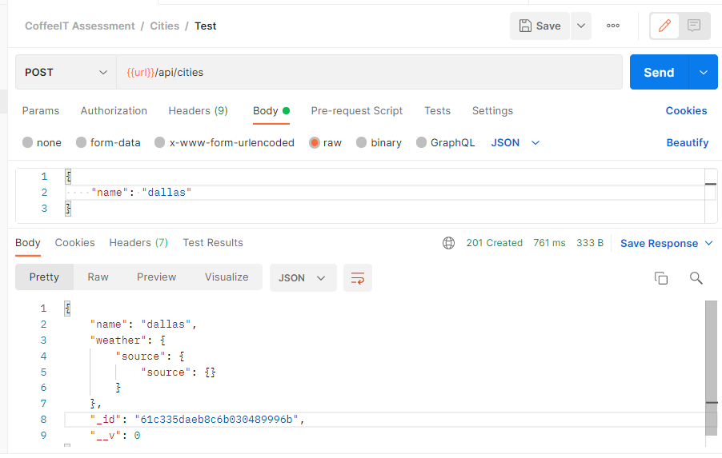Click the globe network information icon

448,243
